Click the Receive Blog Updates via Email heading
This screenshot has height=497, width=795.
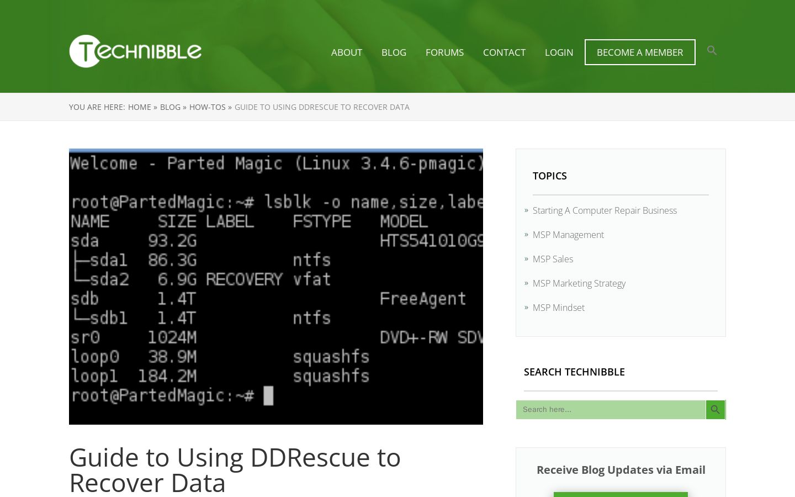click(x=621, y=470)
